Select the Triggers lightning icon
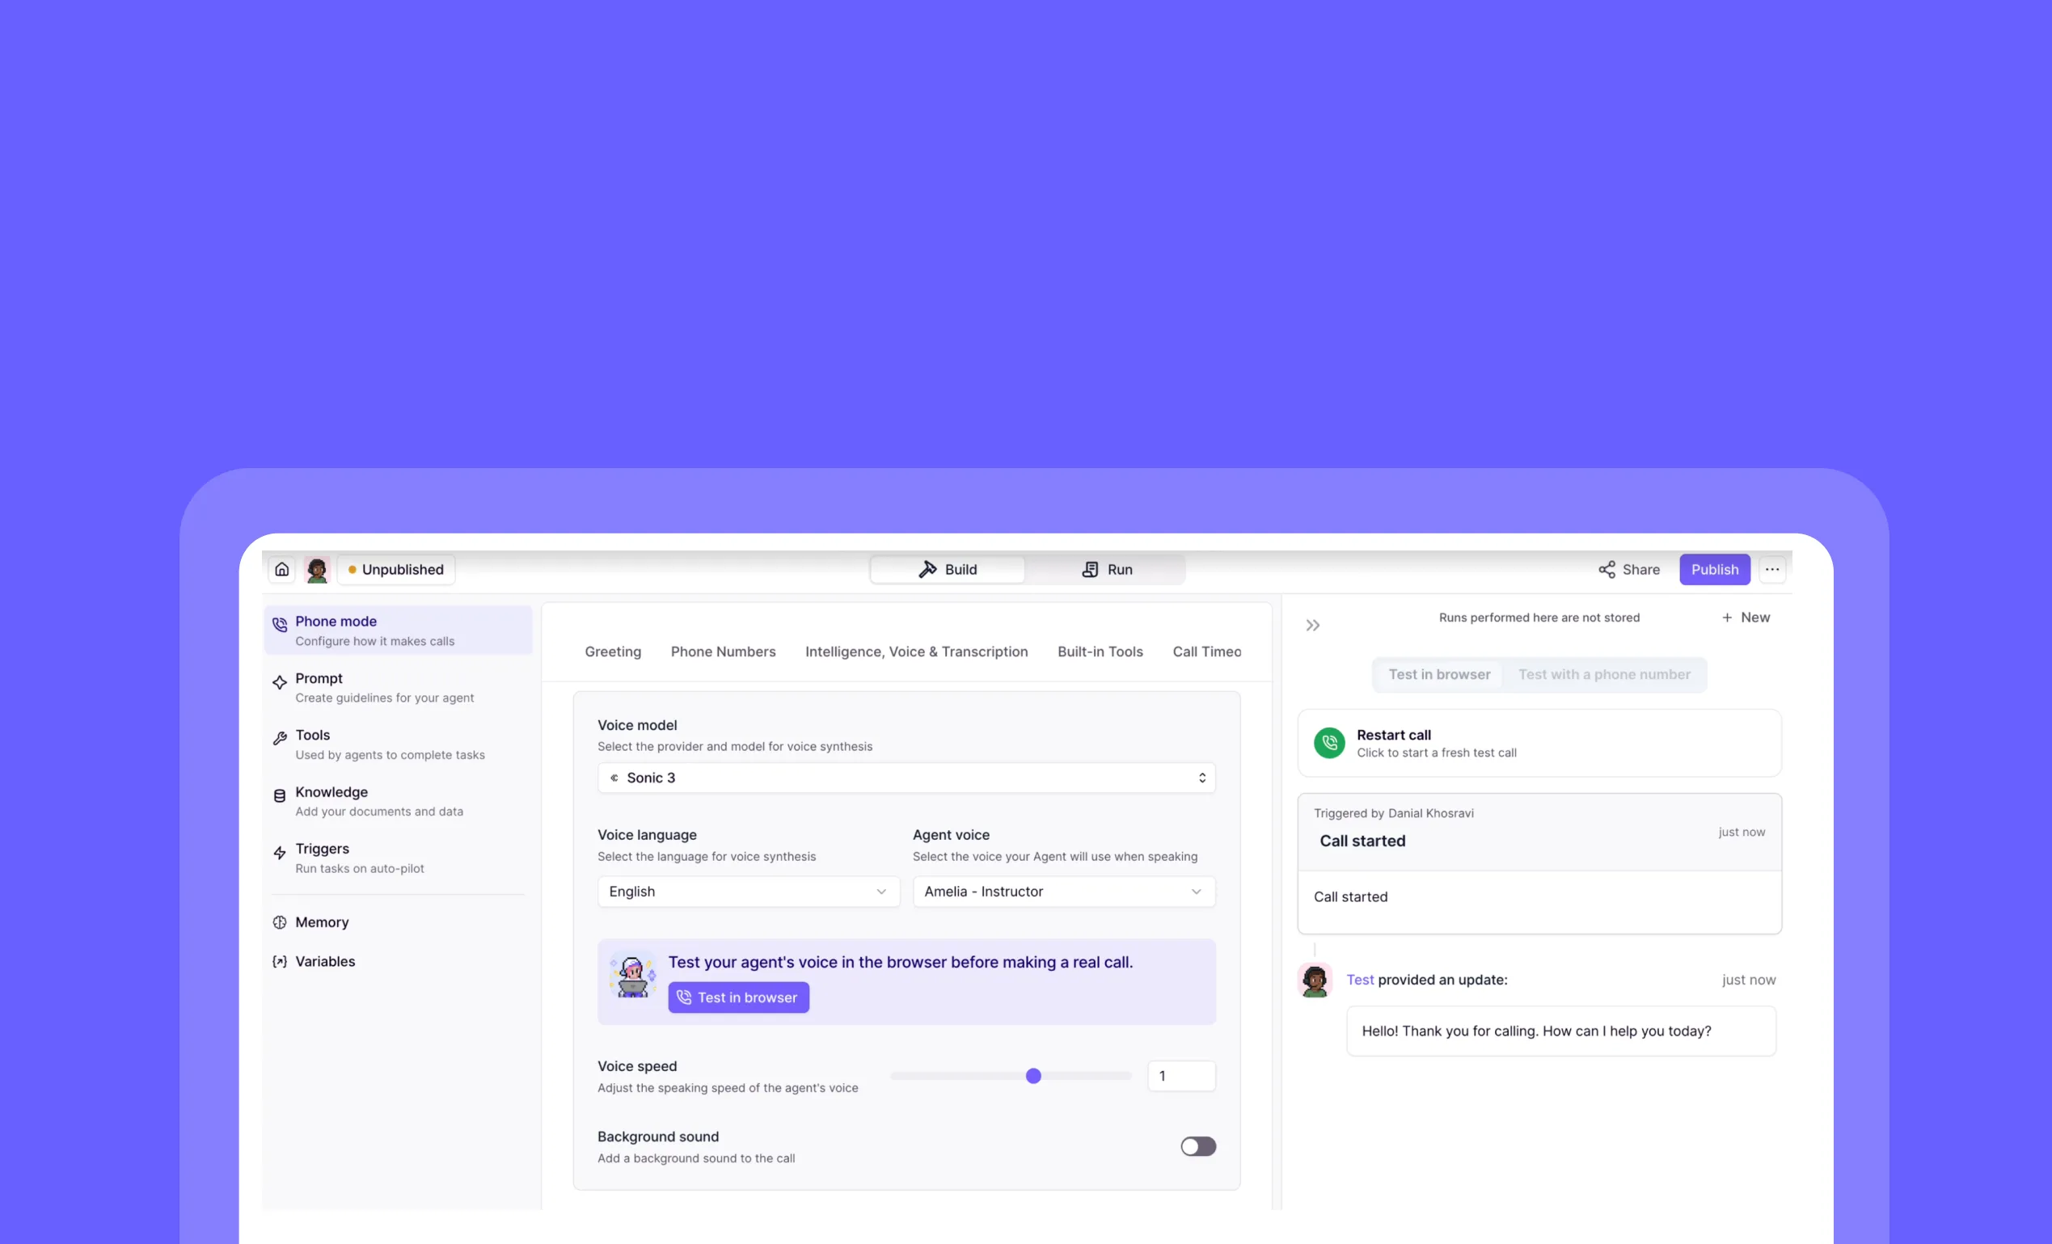 [280, 853]
